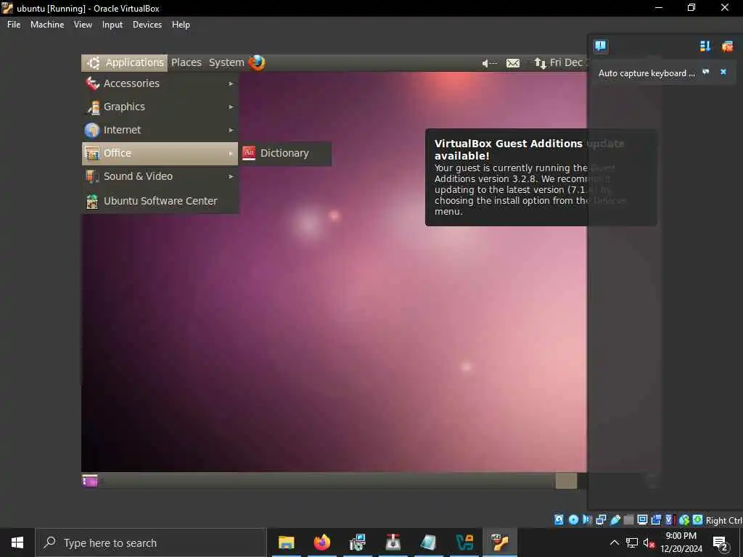Image resolution: width=743 pixels, height=557 pixels.
Task: Click the muted Windows volume tray icon
Action: click(649, 542)
